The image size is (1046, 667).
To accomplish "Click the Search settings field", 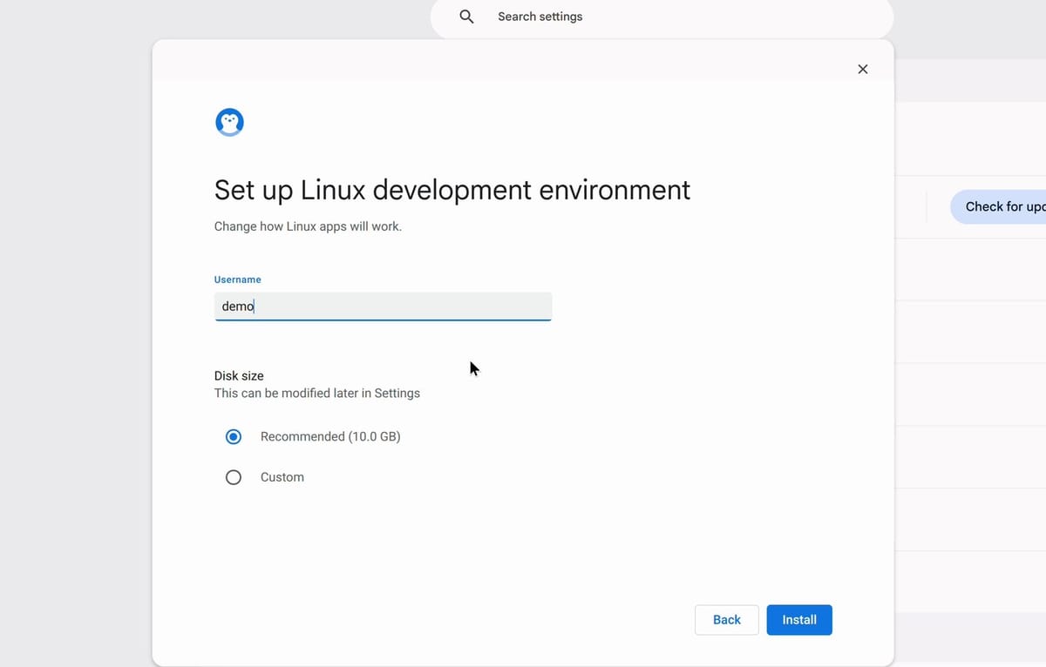I will coord(662,17).
